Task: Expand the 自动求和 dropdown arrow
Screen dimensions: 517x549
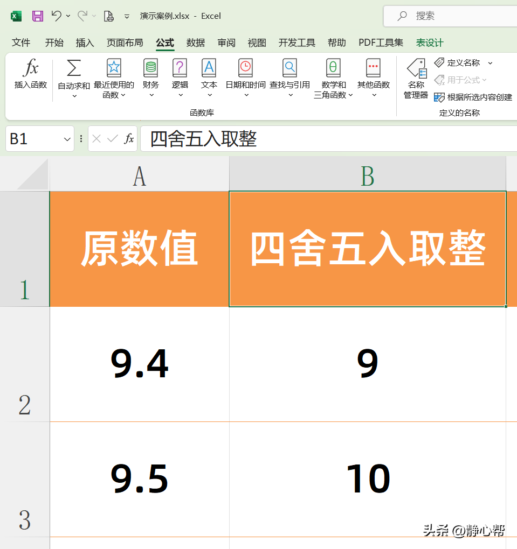Action: click(x=74, y=96)
